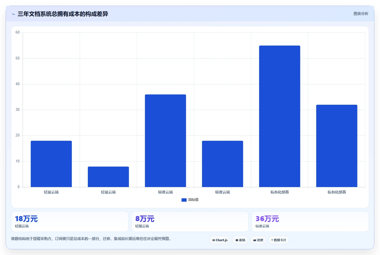Click the y-axis label 20
This screenshot has width=380, height=255.
tap(18, 135)
